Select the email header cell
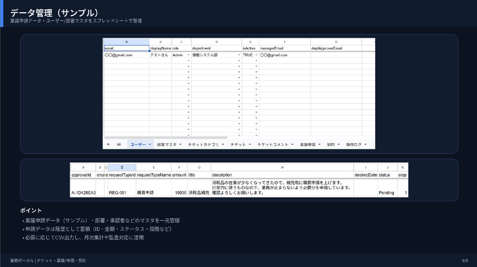The width and height of the screenshot is (477, 267). click(x=126, y=48)
